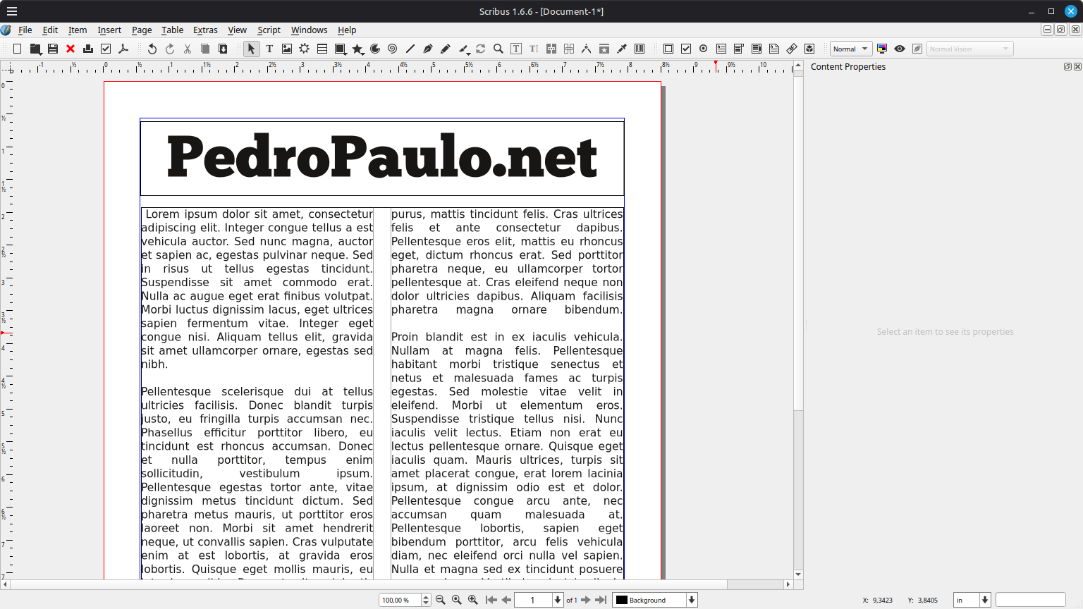Open the Background layer selector

654,600
